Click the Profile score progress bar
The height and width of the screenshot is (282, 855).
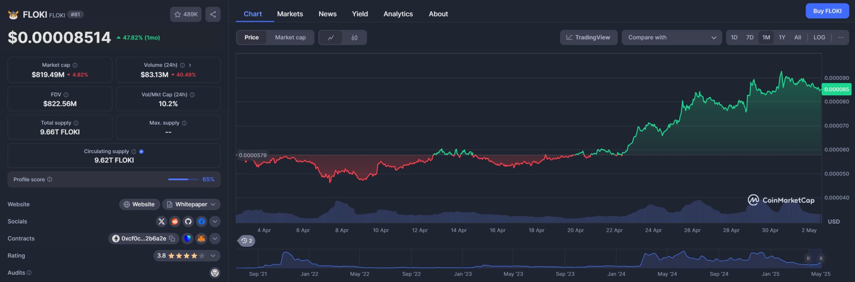(x=183, y=179)
